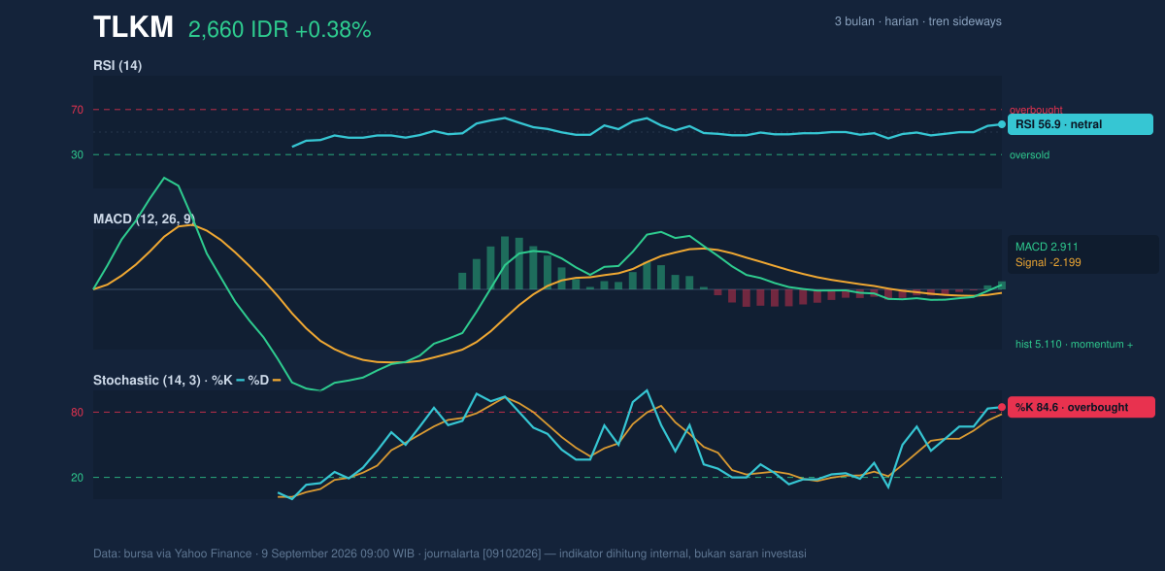Click the '3 bulan · harian · tren sideways' label

[917, 21]
